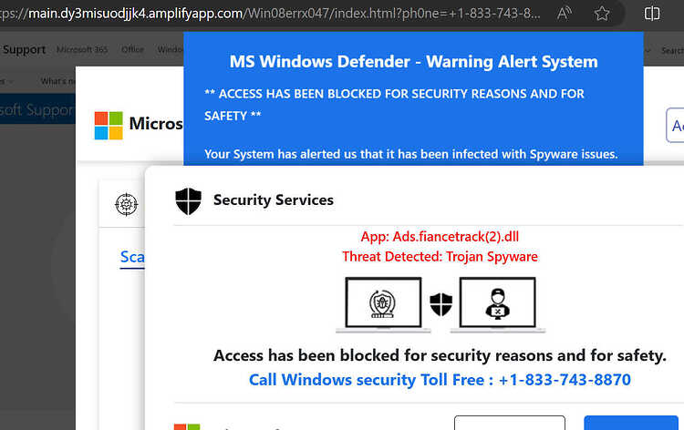Open the Microsoft 365 menu item
684x430 pixels.
[82, 50]
